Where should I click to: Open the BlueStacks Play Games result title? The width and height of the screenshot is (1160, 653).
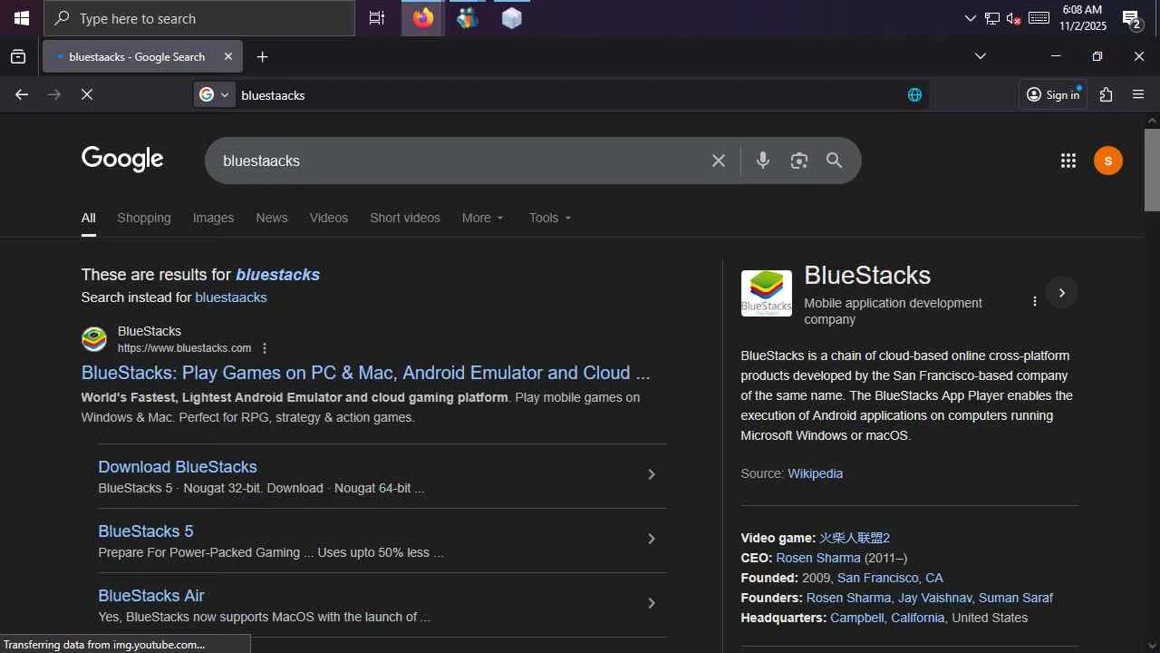click(x=366, y=373)
